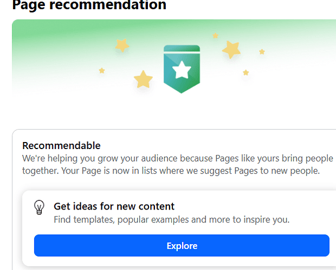Screen dimensions: 336x270
Task: Click the green star badge icon
Action: click(182, 69)
